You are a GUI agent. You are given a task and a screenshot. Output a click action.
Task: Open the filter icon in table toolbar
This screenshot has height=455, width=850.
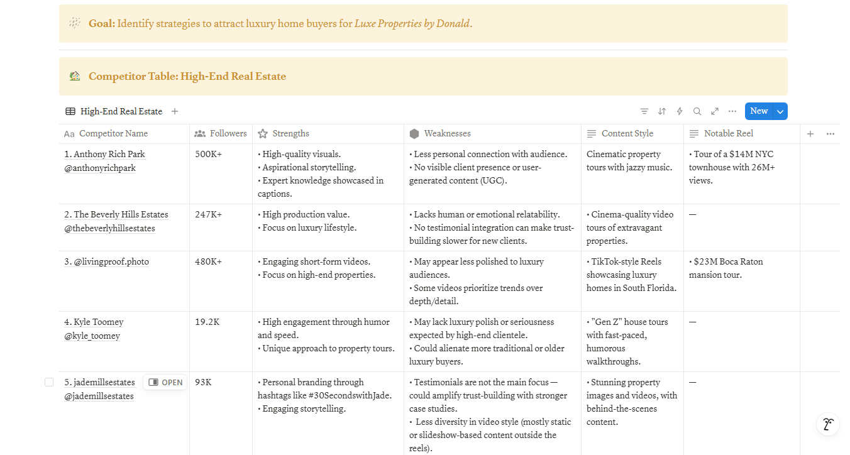pyautogui.click(x=644, y=111)
